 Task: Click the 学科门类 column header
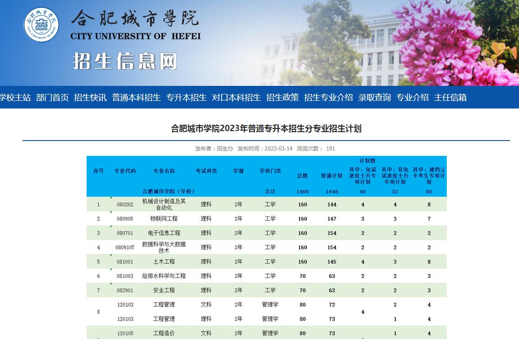(270, 171)
